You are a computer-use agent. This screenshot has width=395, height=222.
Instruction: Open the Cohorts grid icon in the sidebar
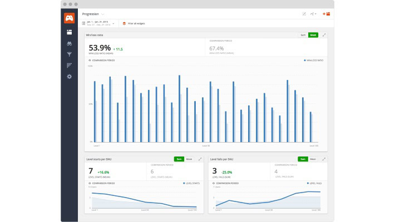[69, 65]
